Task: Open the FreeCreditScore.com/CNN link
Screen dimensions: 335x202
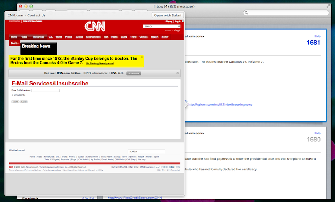Action: coord(134,198)
